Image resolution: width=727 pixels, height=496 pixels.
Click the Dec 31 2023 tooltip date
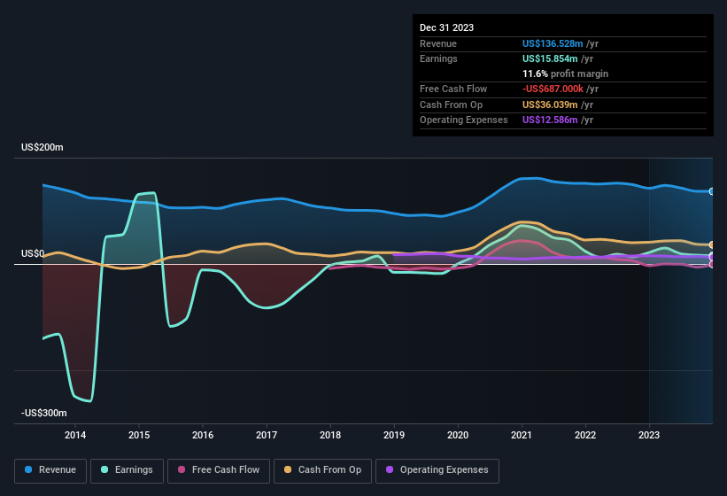446,27
